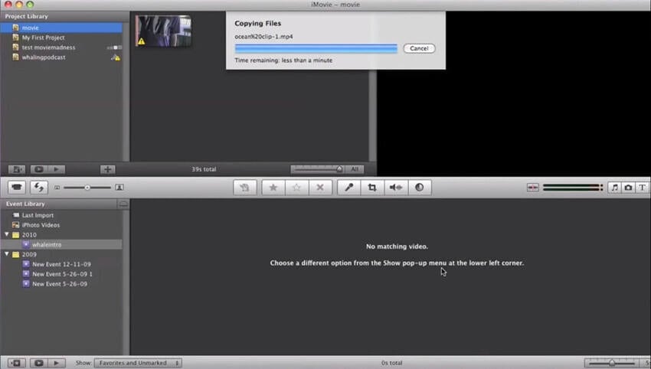Adjust the thumbnail size slider
This screenshot has width=651, height=369.
pyautogui.click(x=87, y=188)
